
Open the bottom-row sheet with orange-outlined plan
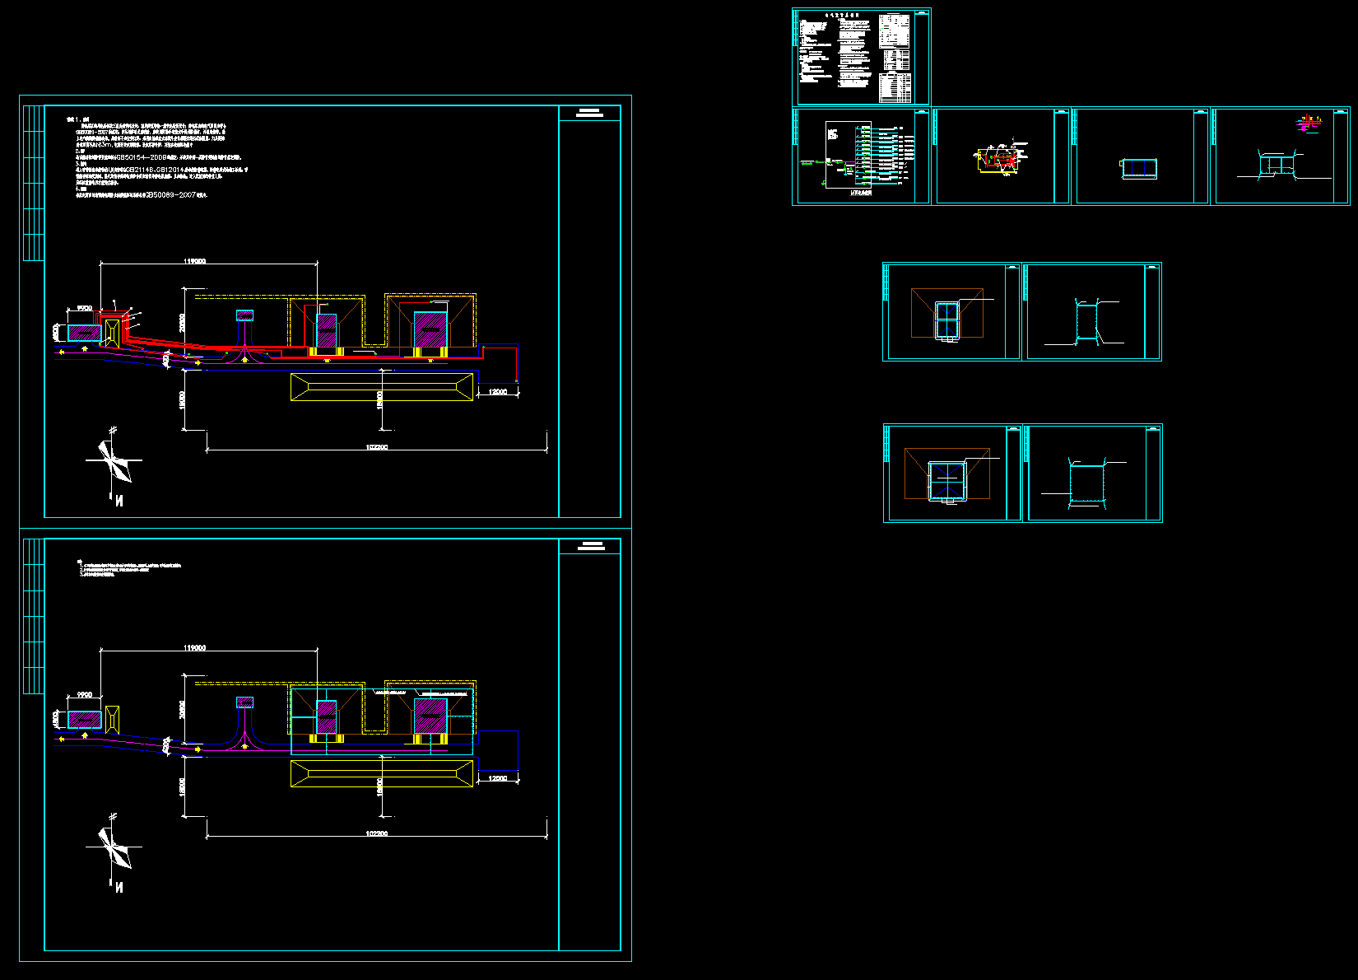pos(952,474)
